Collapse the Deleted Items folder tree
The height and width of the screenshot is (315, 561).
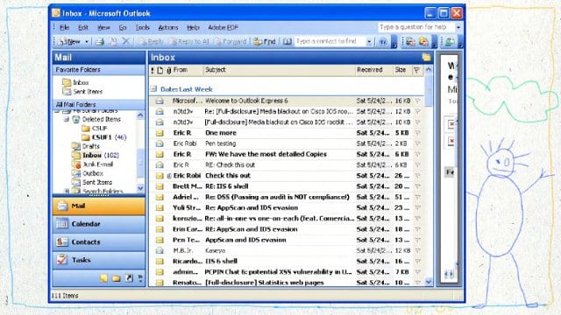pyautogui.click(x=67, y=119)
